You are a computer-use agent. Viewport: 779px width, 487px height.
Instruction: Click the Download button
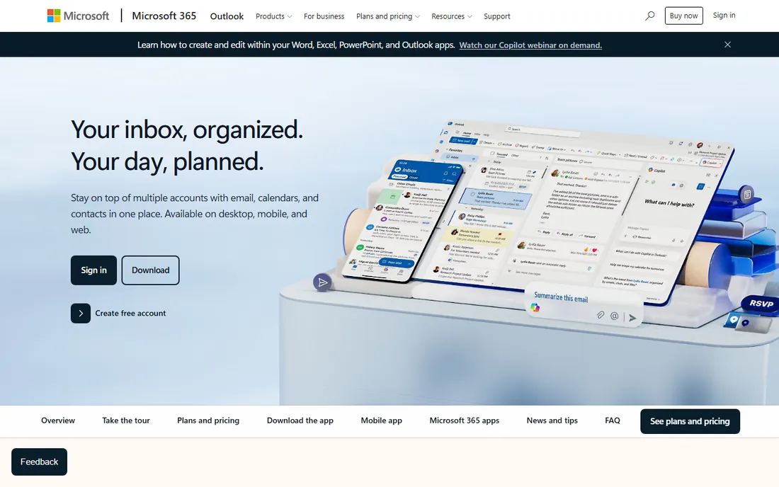point(151,270)
